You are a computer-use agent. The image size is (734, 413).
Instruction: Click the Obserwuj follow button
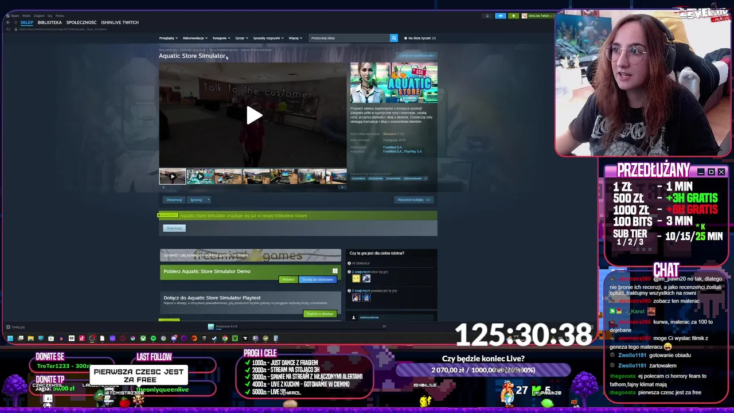pyautogui.click(x=173, y=200)
